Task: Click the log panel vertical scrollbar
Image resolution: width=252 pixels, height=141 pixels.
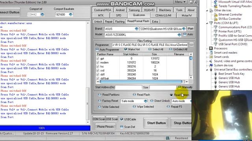Action: click(88, 103)
